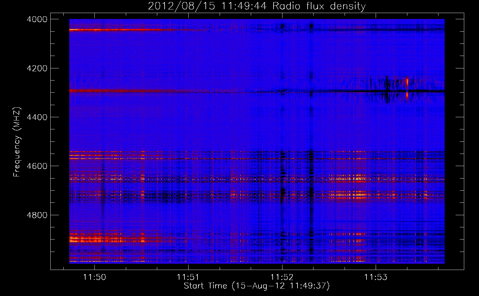Click the bright red burst spot near 4250 MHz

(x=407, y=81)
